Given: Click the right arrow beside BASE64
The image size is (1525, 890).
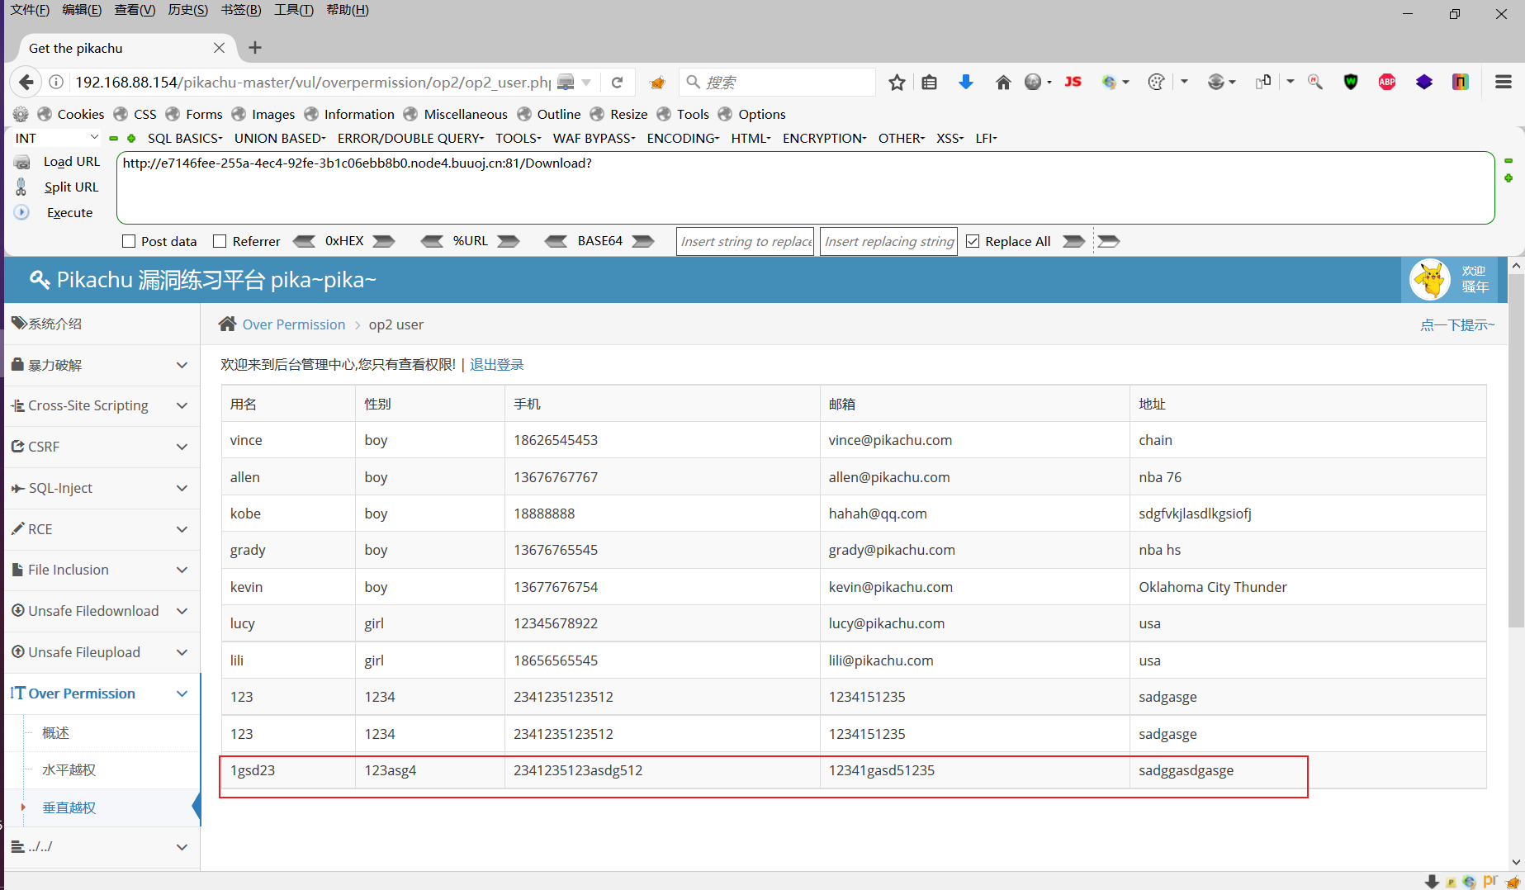Looking at the screenshot, I should click(642, 241).
